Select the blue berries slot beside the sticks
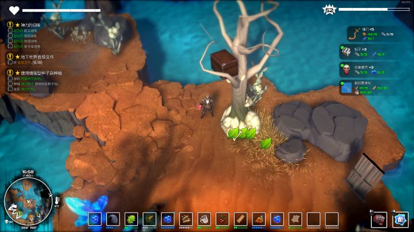 tap(168, 219)
